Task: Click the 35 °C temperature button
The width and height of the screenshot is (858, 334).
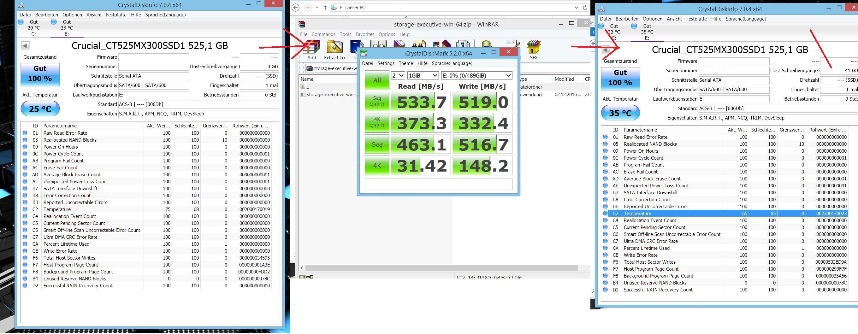Action: [x=620, y=113]
